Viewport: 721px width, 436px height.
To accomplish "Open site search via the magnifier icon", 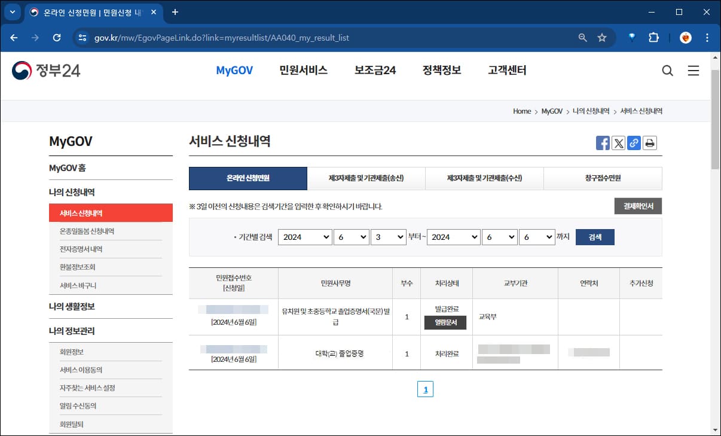I will [668, 70].
